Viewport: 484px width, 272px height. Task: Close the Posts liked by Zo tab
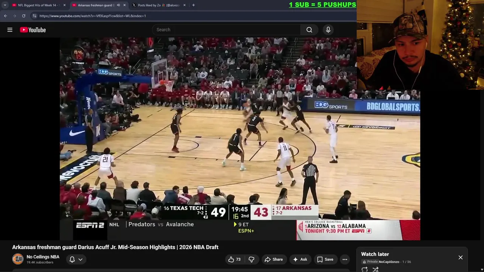coord(184,5)
